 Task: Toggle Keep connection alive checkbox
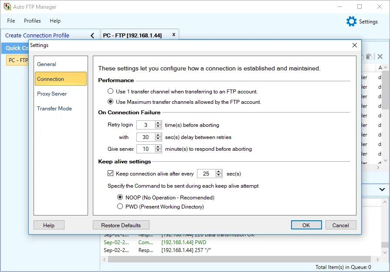(110, 173)
